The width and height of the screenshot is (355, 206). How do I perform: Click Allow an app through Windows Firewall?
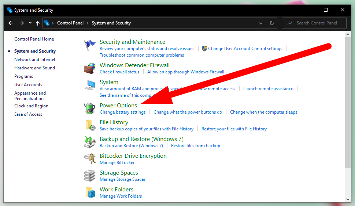click(186, 72)
